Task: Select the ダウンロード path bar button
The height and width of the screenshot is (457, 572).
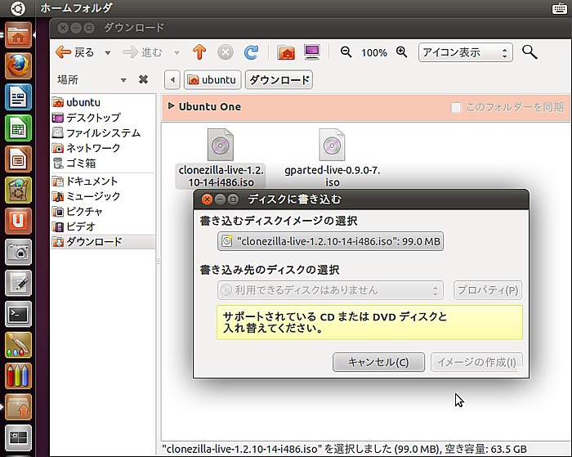Action: (279, 79)
